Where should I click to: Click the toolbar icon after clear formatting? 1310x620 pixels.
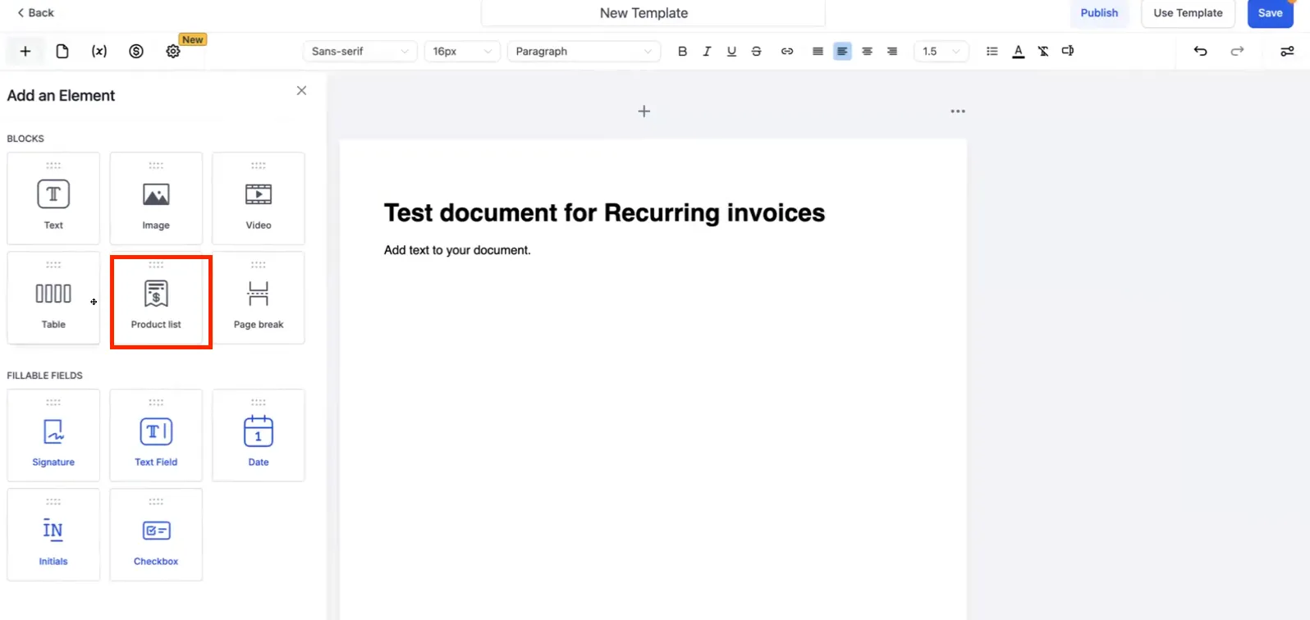1068,51
